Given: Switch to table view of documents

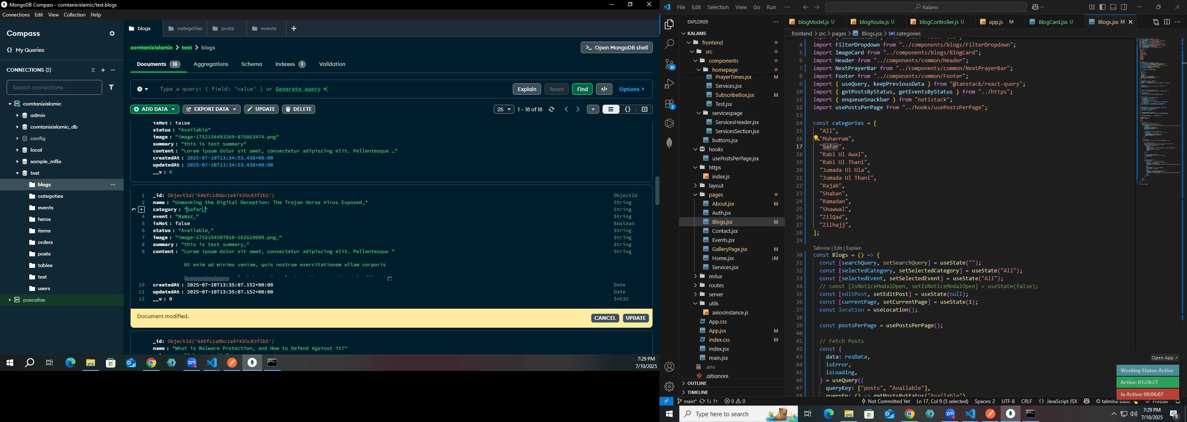Looking at the screenshot, I should click(x=645, y=110).
